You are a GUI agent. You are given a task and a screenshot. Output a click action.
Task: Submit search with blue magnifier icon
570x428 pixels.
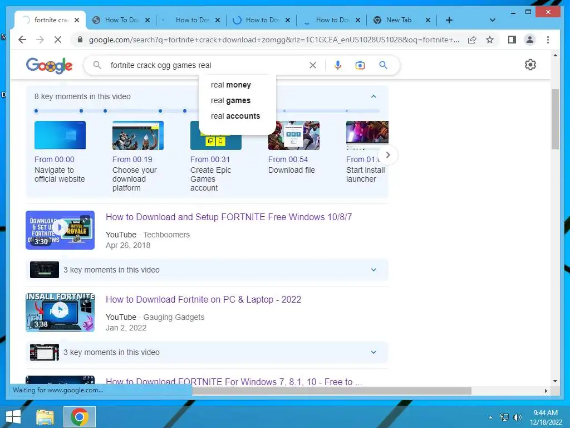383,65
